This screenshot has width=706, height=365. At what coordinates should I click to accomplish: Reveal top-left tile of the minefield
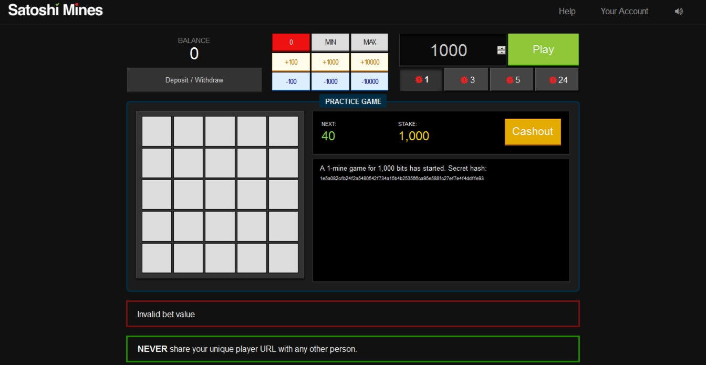pyautogui.click(x=157, y=131)
